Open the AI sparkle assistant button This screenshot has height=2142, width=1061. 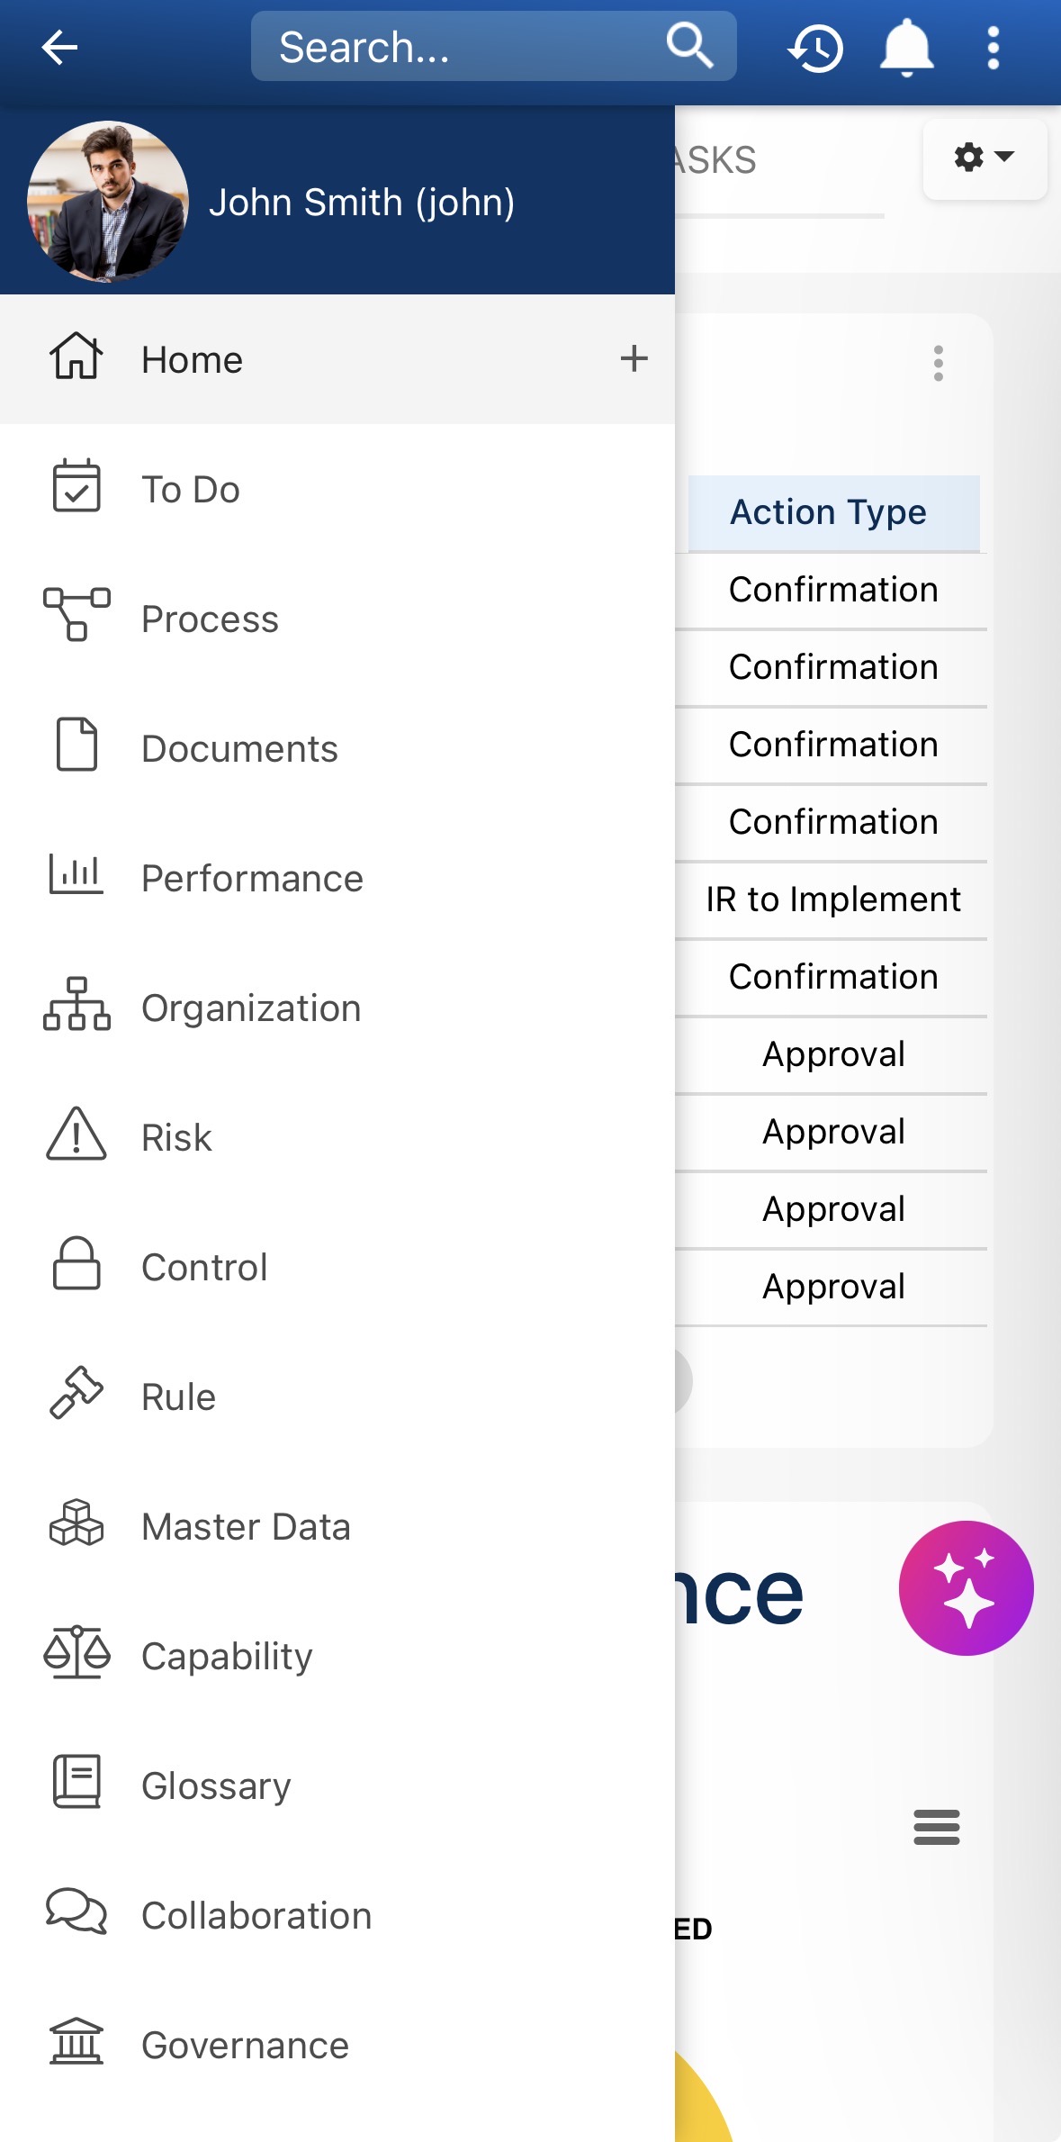(x=966, y=1587)
